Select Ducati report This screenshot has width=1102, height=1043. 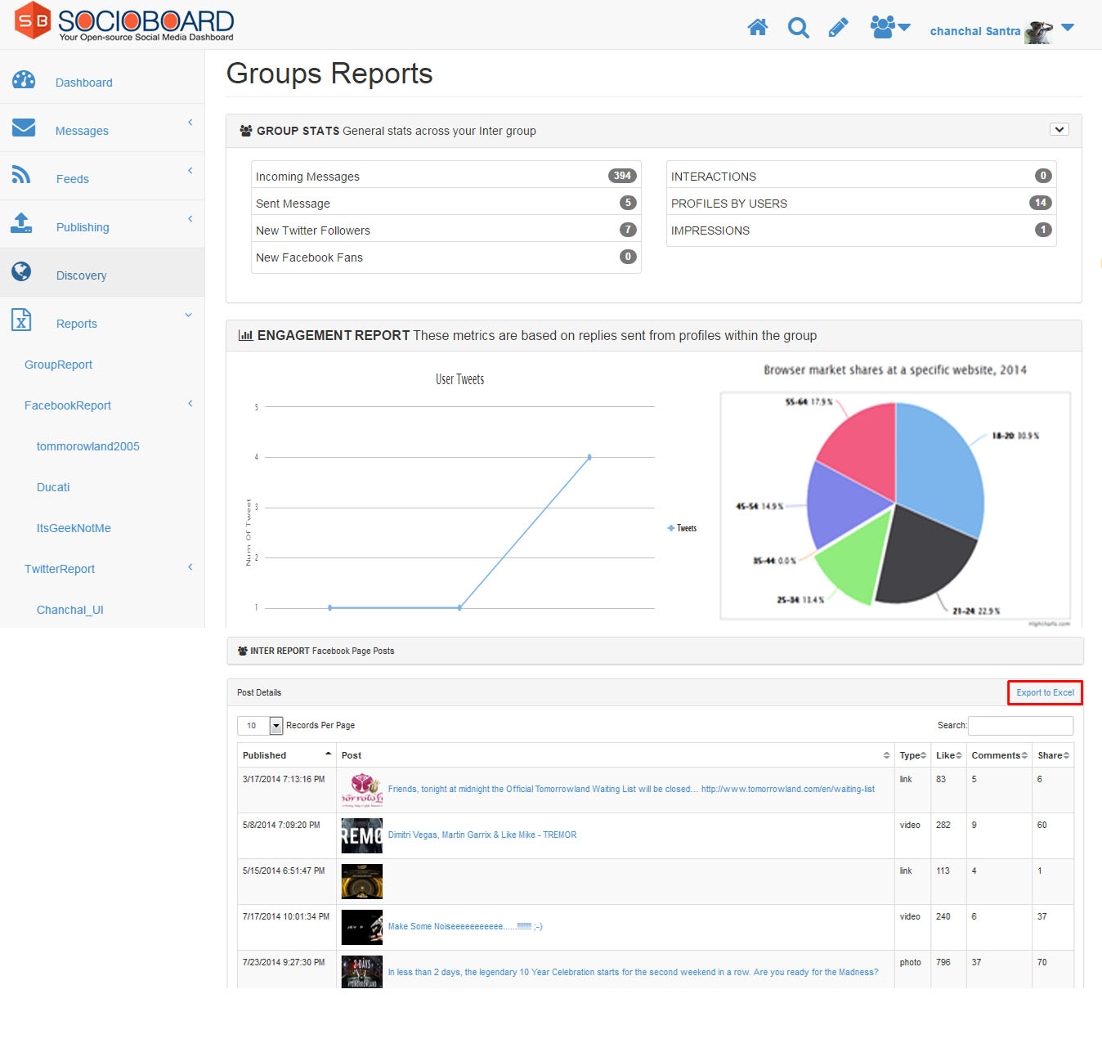point(53,487)
